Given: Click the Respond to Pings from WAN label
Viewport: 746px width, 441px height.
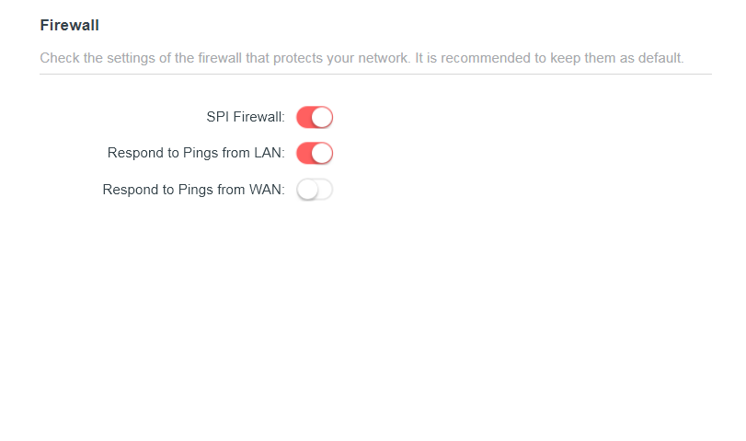Looking at the screenshot, I should pyautogui.click(x=194, y=190).
